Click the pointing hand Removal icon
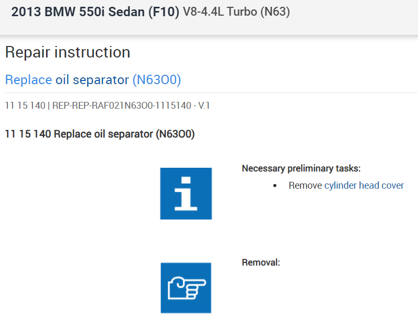 coord(185,287)
